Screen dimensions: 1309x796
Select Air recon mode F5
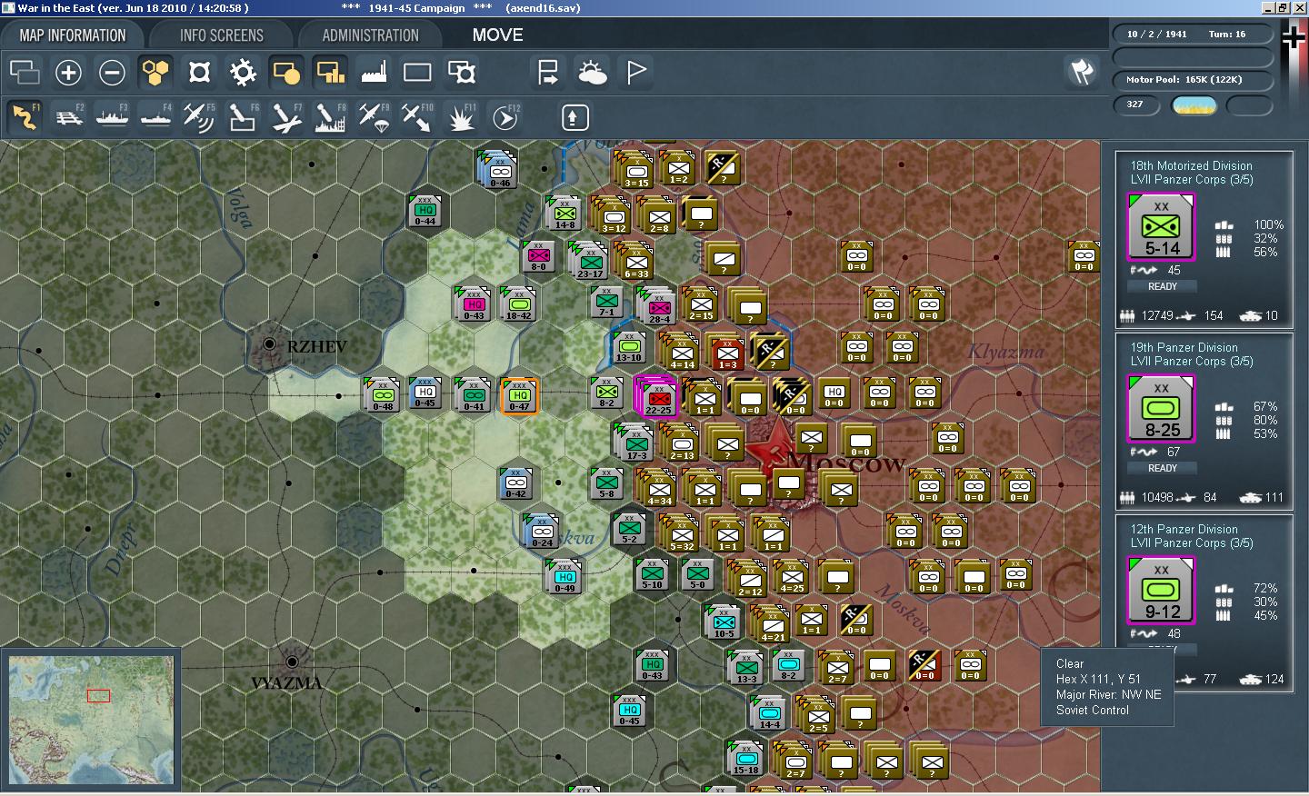(x=199, y=117)
